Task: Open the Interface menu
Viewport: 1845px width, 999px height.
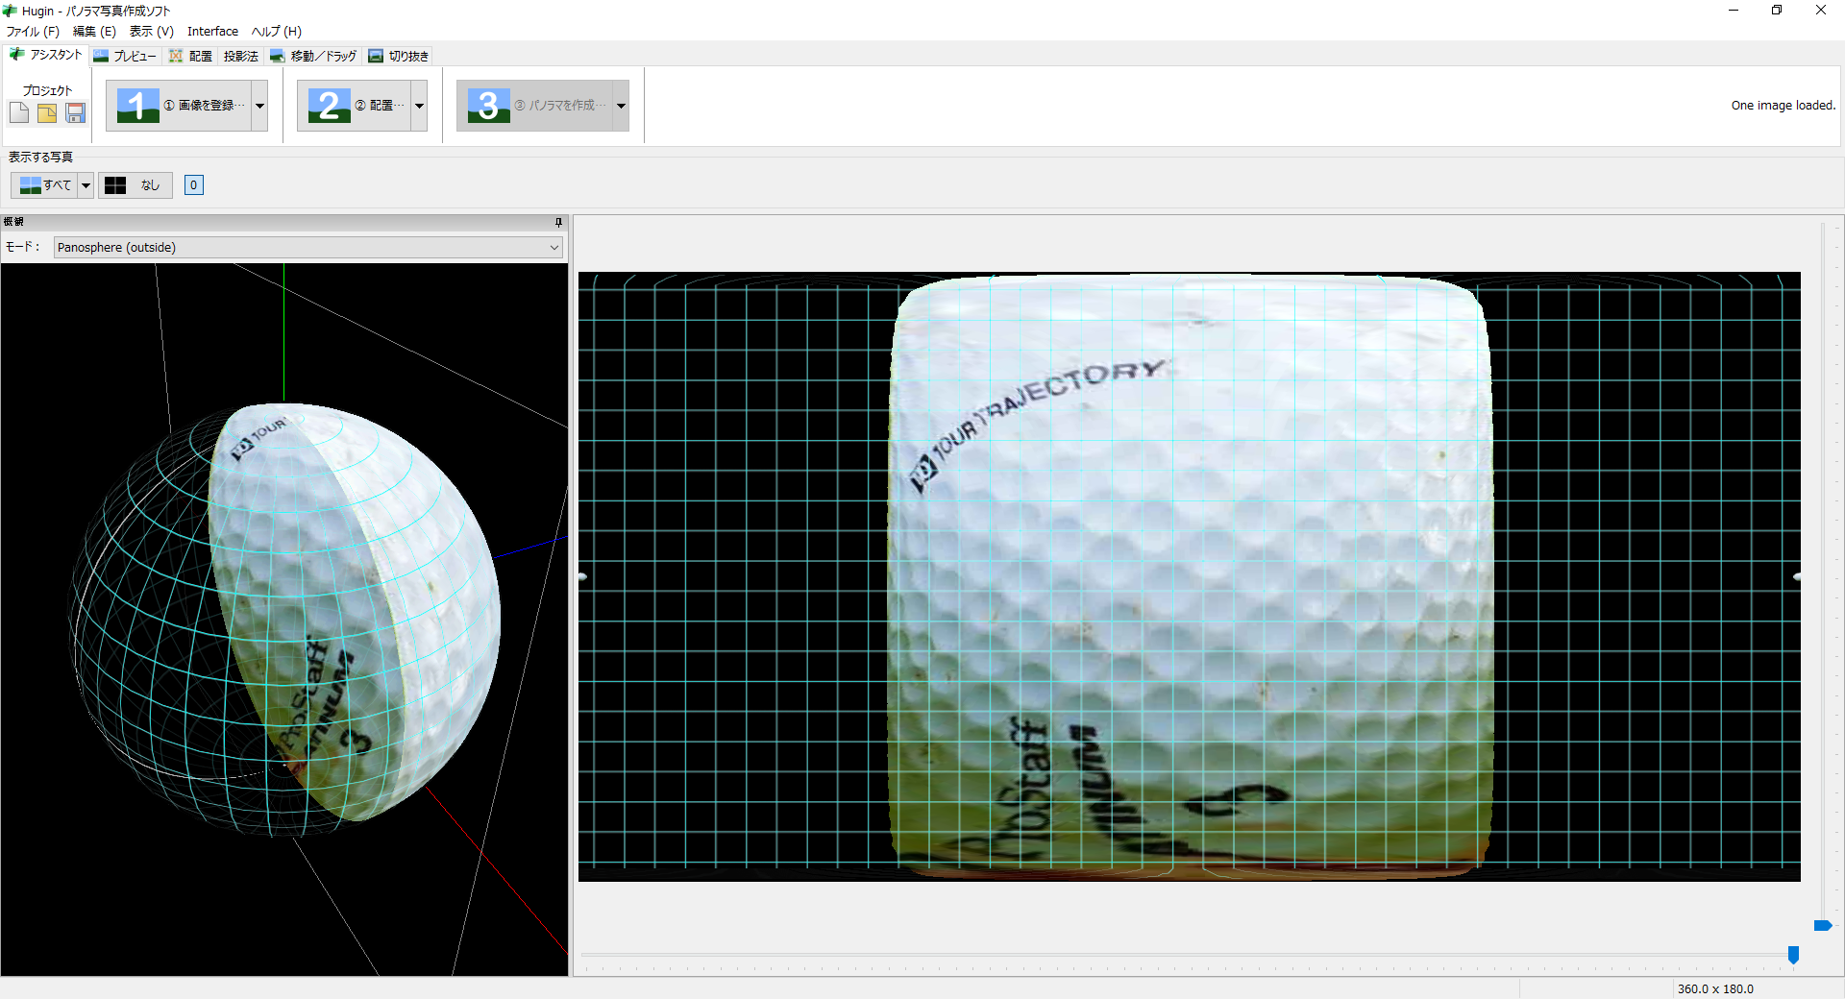Action: click(212, 32)
